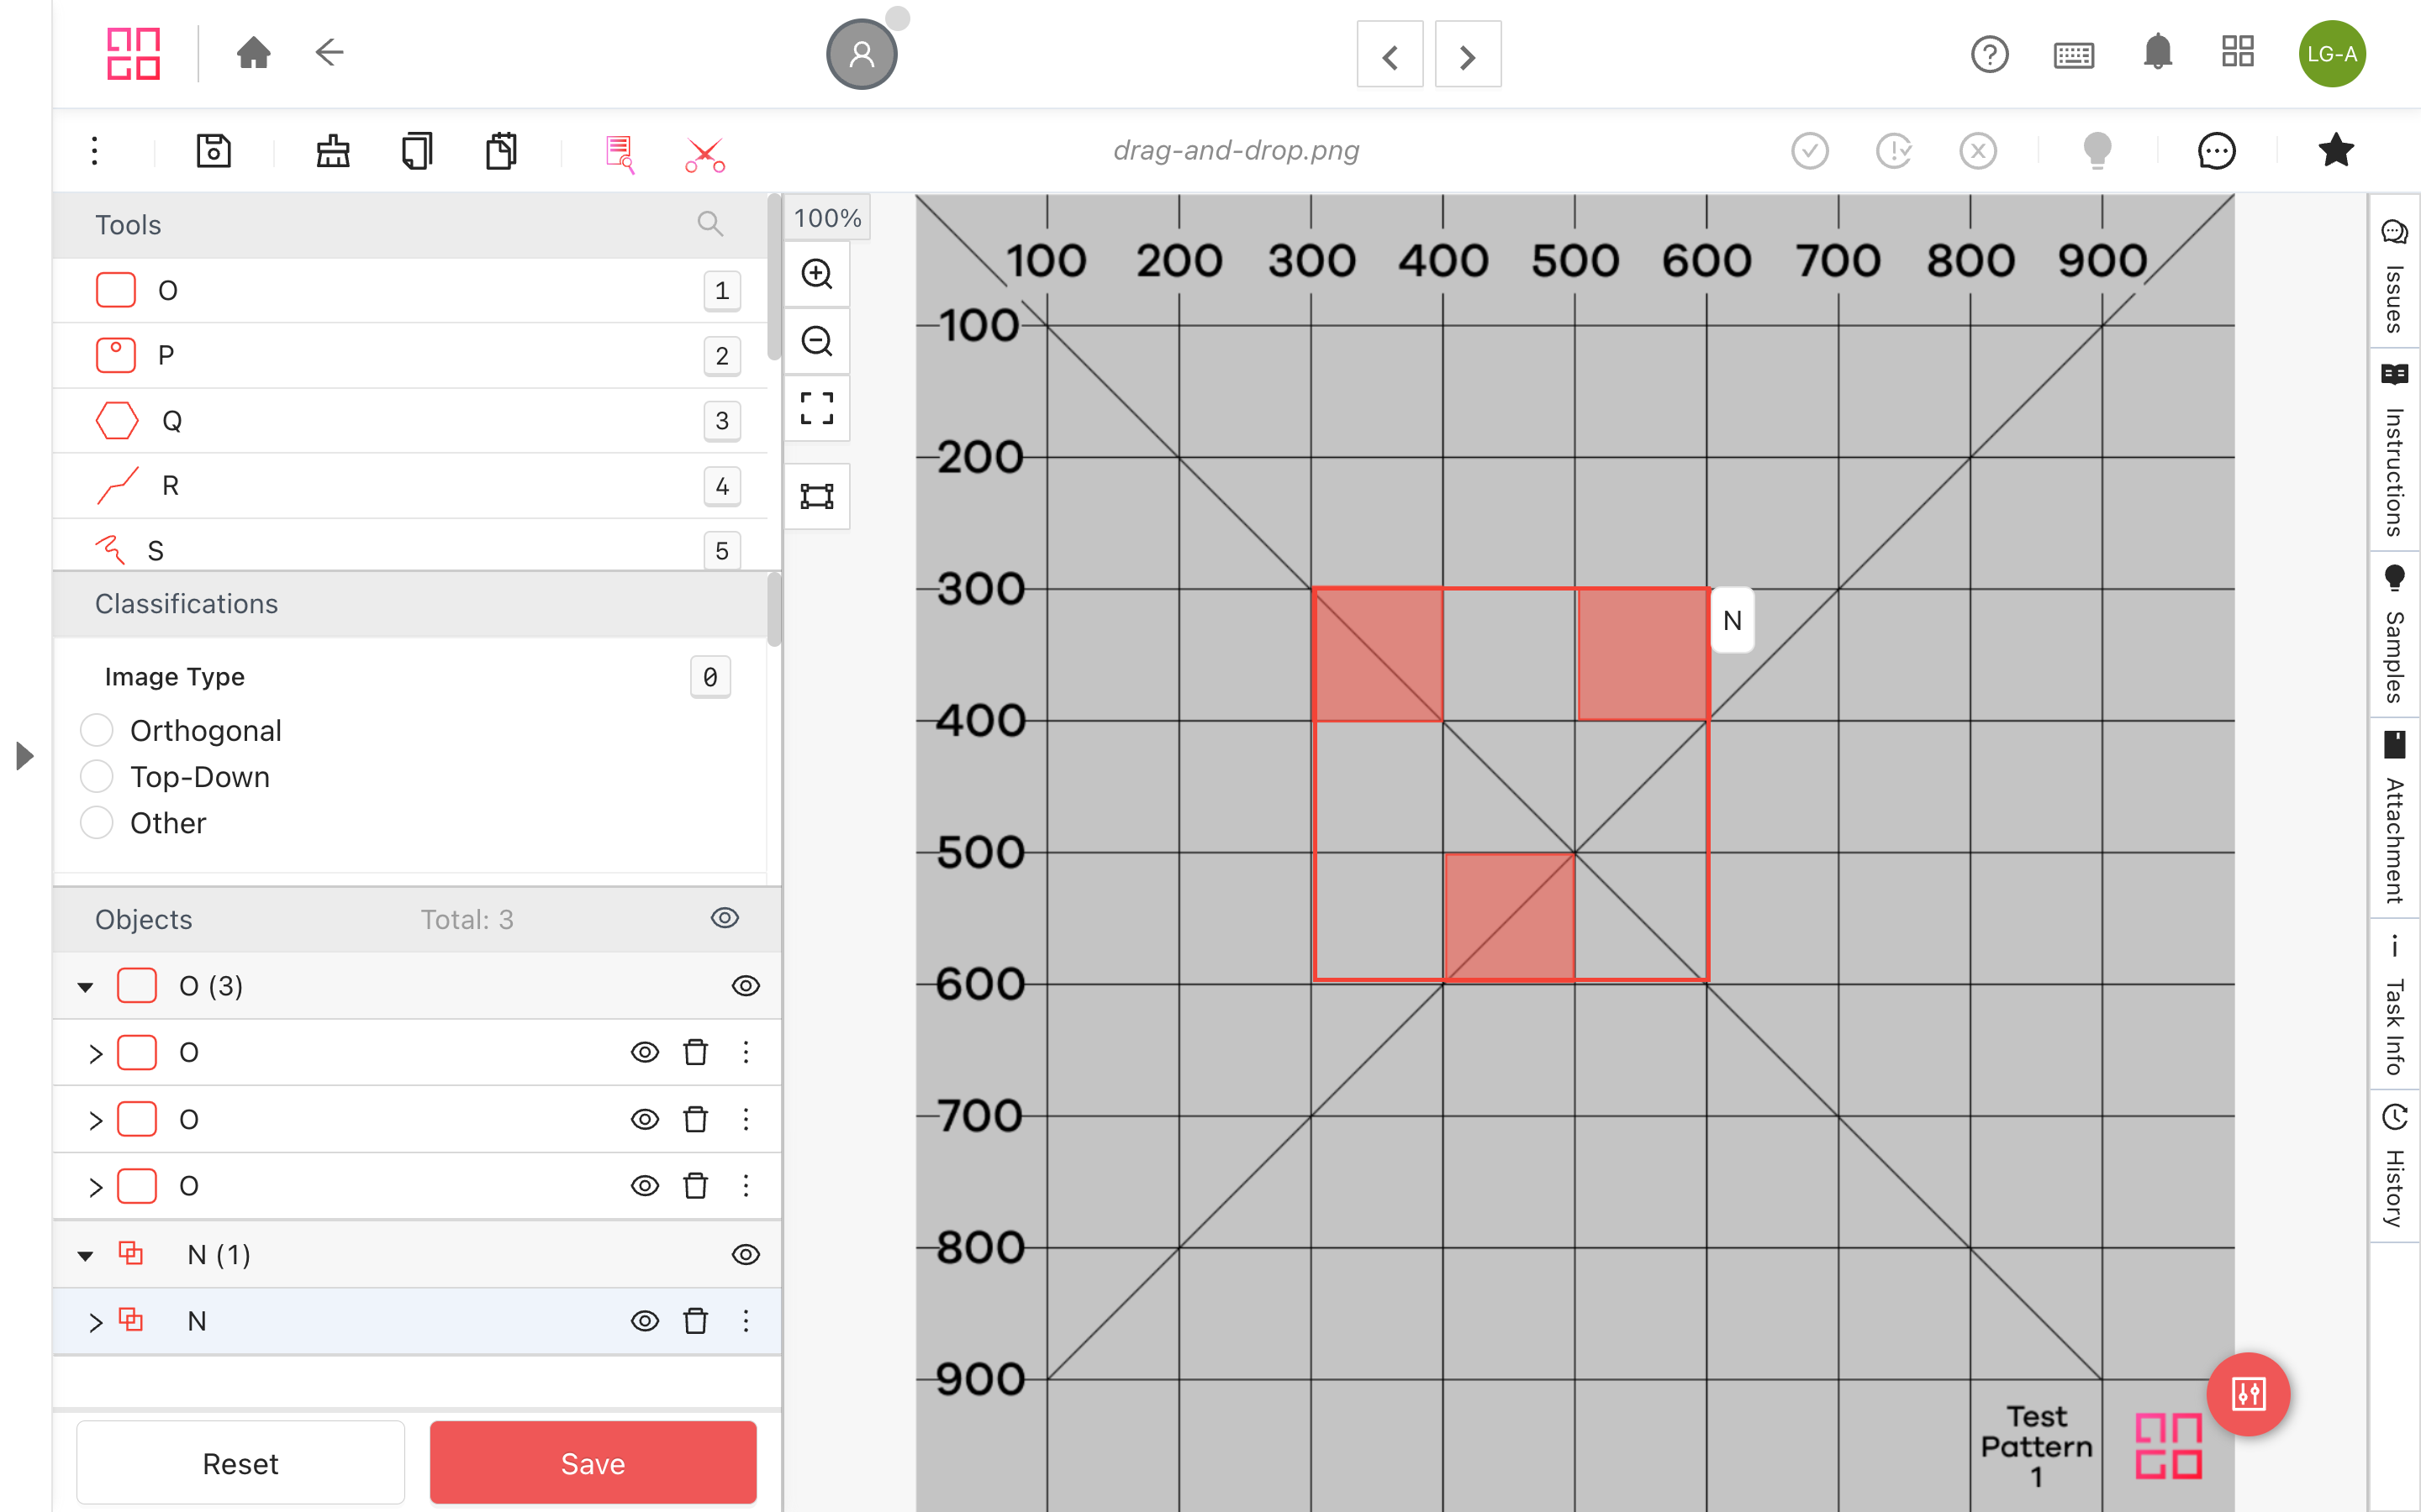Click the red Save button
2421x1512 pixels.
coord(593,1463)
